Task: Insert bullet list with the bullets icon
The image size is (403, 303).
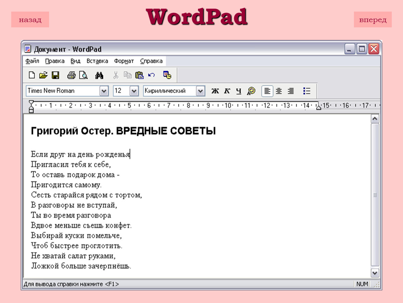Action: pos(307,91)
